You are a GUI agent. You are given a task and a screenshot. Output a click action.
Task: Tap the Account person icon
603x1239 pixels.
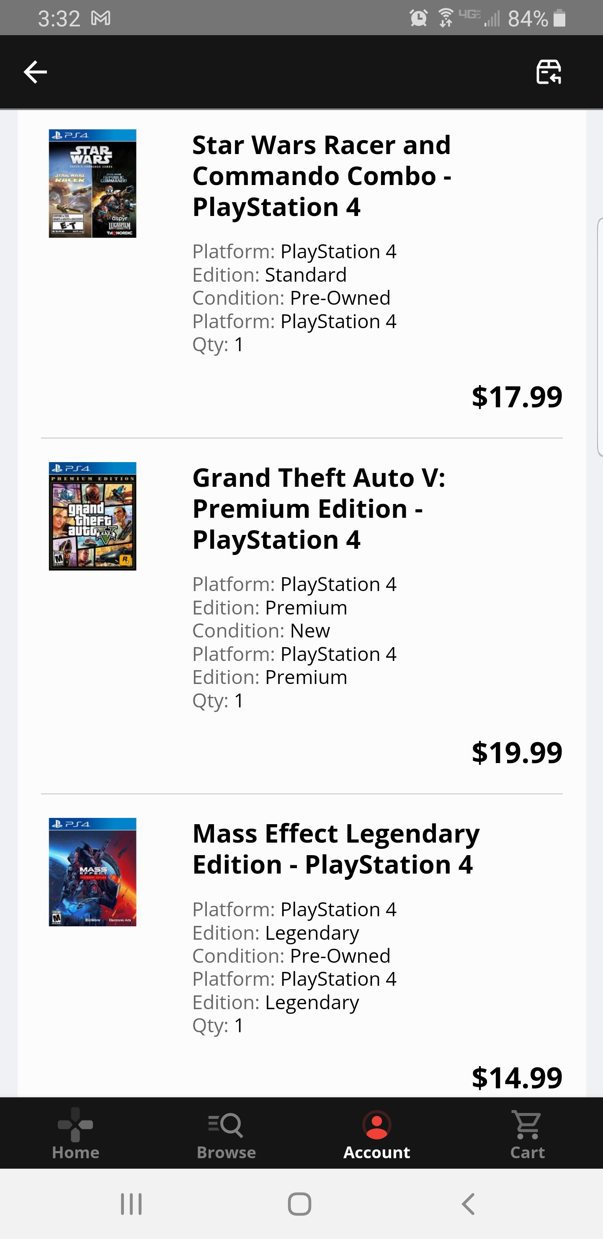pos(376,1123)
